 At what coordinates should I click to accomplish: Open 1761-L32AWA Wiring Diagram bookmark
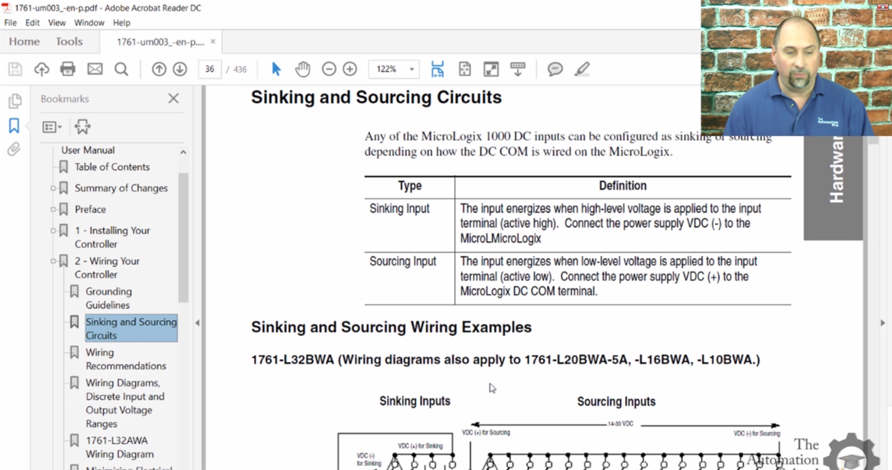point(120,447)
